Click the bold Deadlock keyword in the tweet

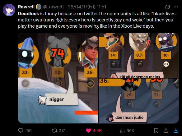[x=28, y=14]
